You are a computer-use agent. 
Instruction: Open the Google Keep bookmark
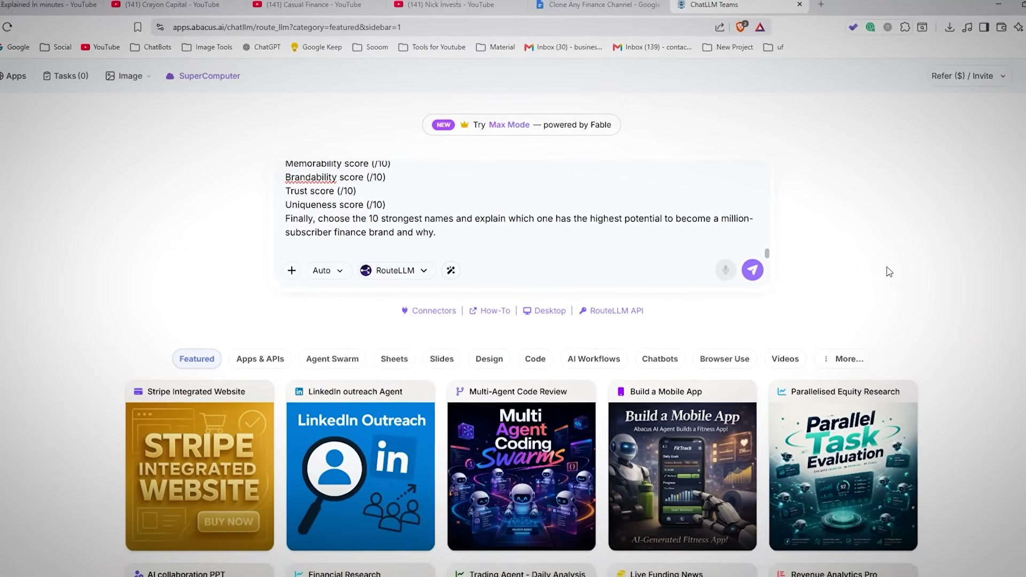(x=316, y=47)
